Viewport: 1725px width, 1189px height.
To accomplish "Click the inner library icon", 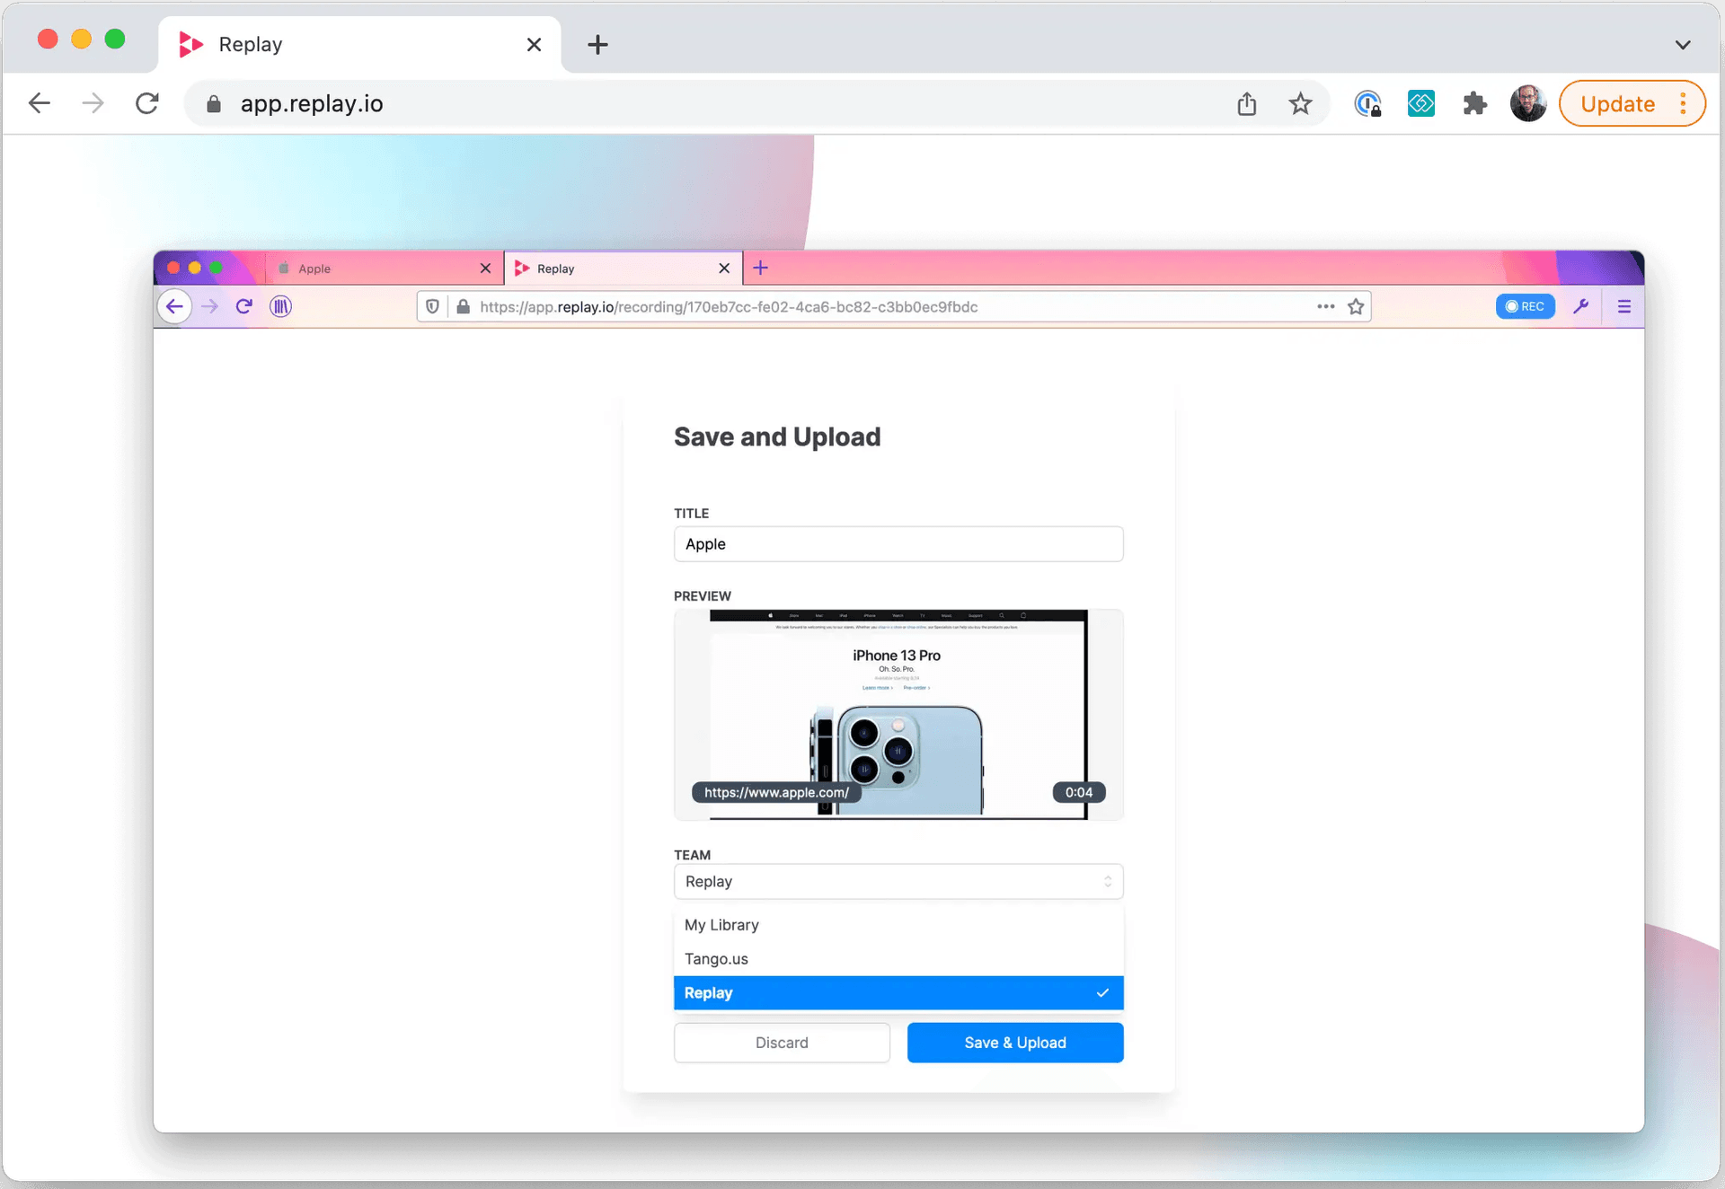I will click(x=280, y=306).
